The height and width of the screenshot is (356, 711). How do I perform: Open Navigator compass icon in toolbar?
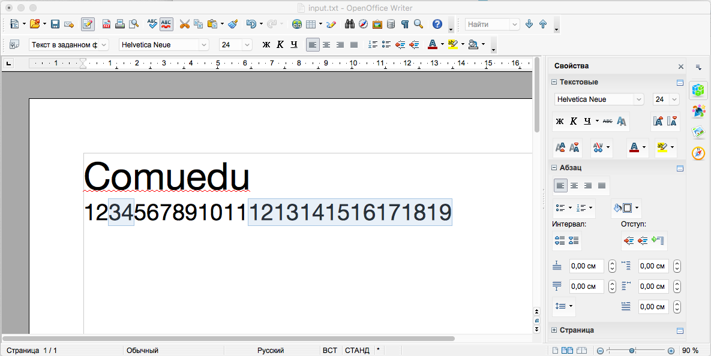tap(363, 24)
